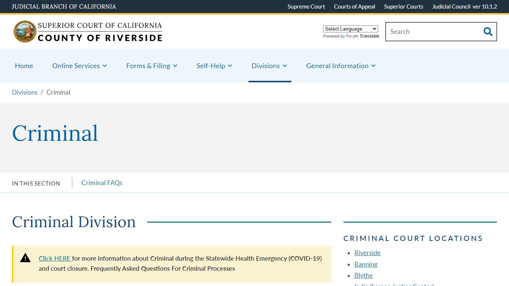Image resolution: width=509 pixels, height=286 pixels.
Task: Open Judicial Council link
Action: click(451, 6)
